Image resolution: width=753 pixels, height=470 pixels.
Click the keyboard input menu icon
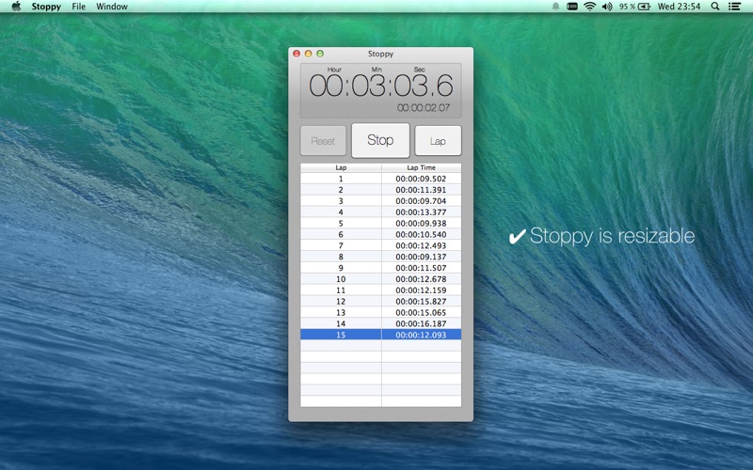(571, 7)
